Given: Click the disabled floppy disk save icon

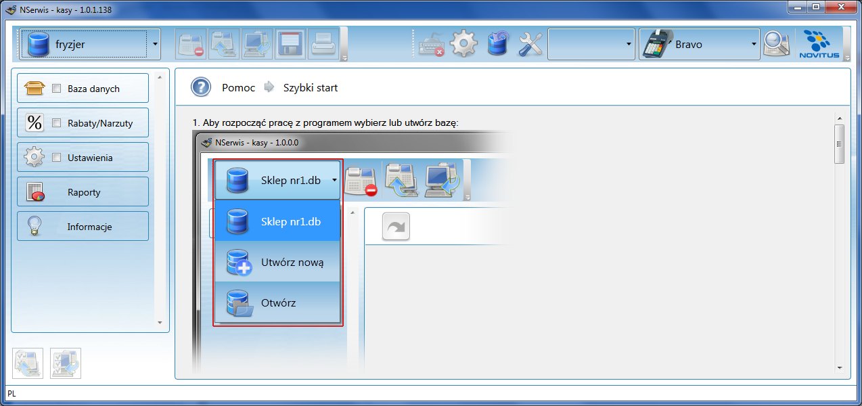Looking at the screenshot, I should pyautogui.click(x=291, y=45).
